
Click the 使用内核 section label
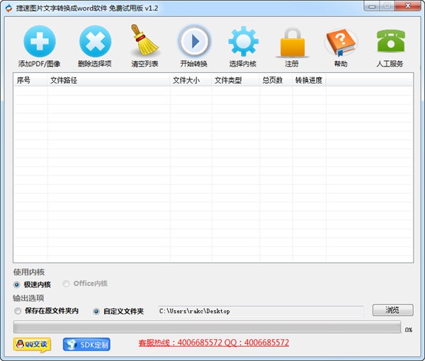point(29,272)
